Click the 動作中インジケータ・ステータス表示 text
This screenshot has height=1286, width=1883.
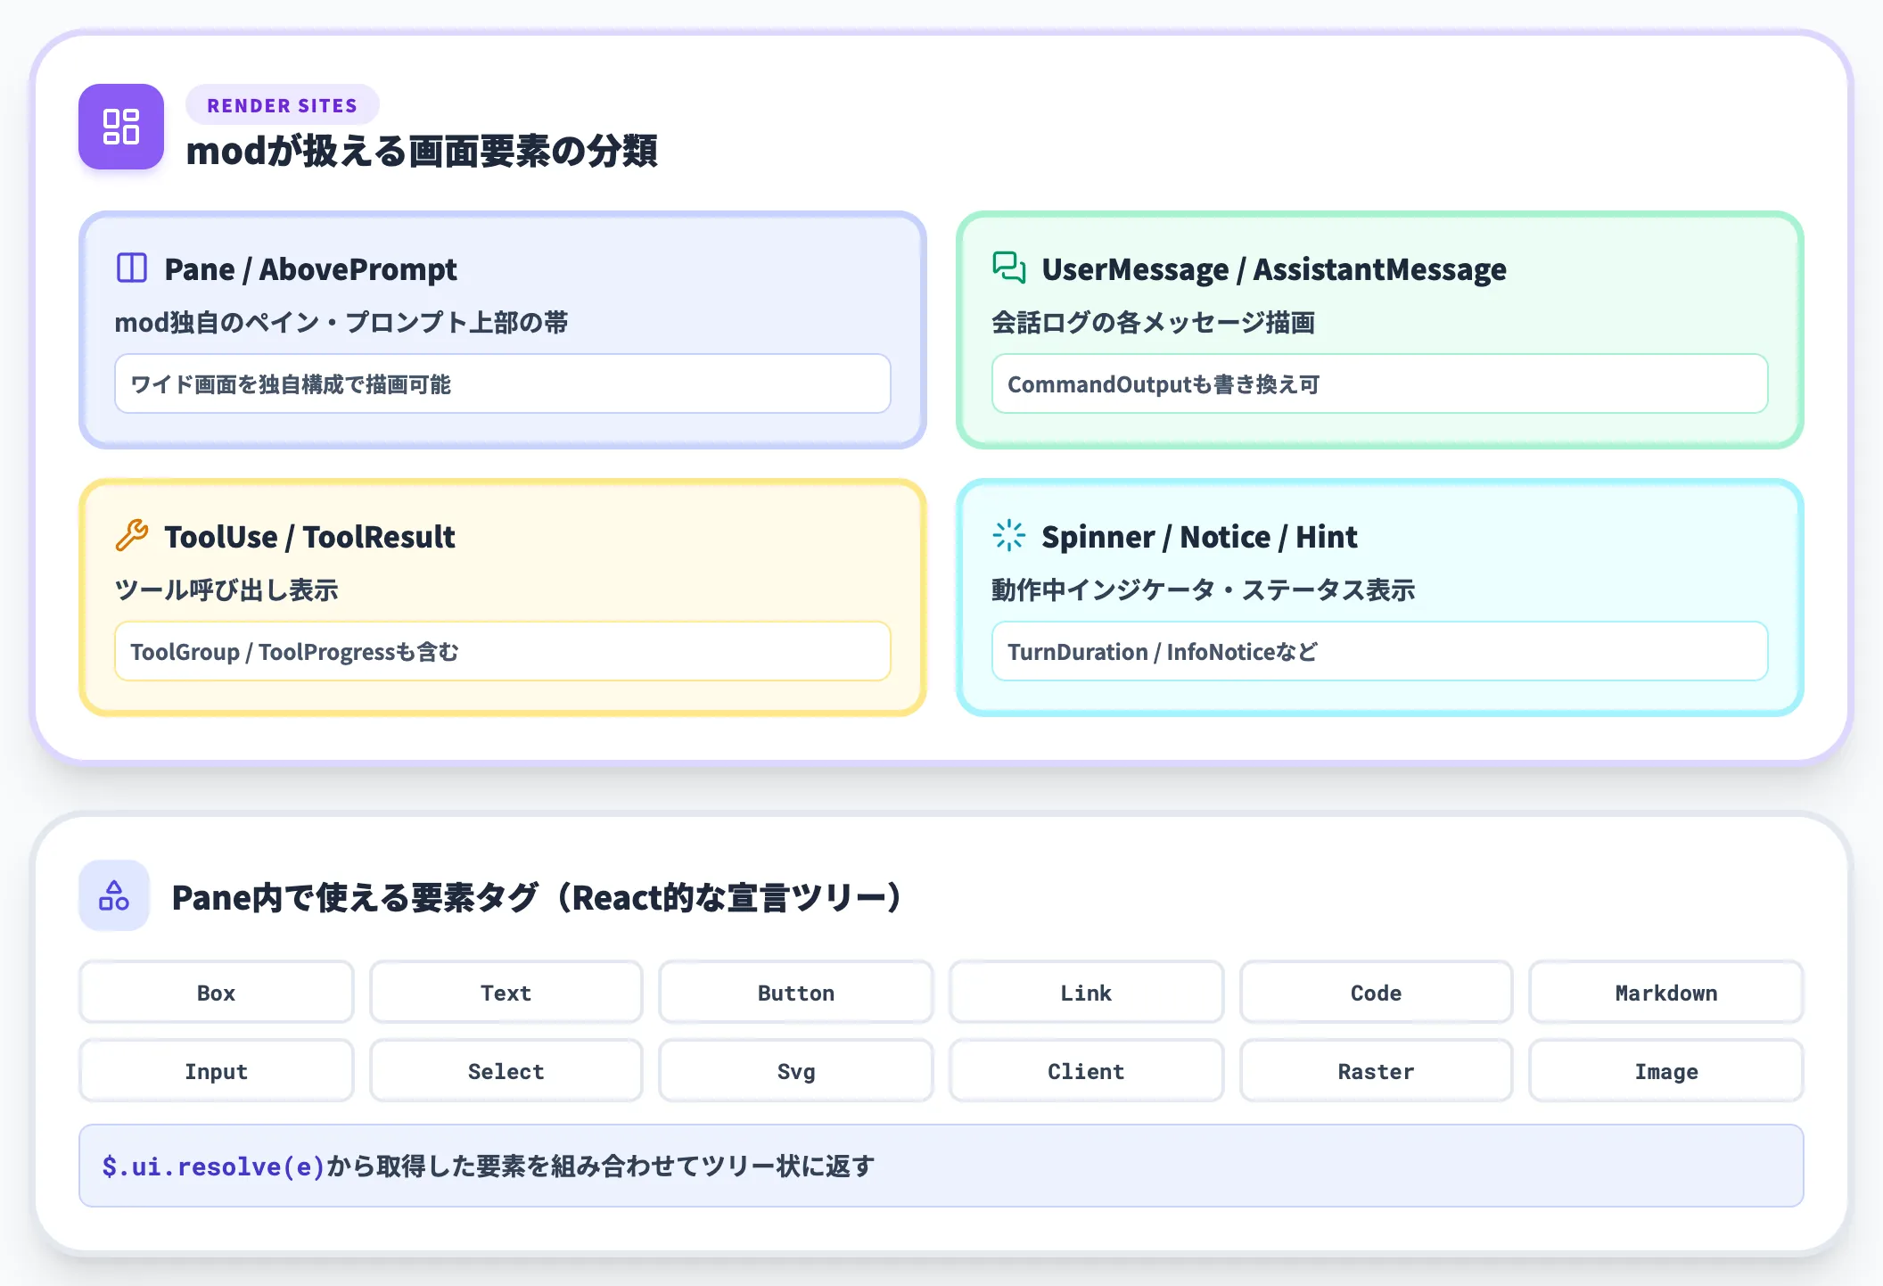click(1204, 589)
